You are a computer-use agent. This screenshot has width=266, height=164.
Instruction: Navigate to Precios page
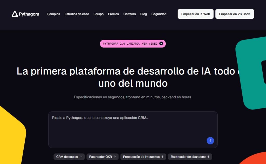[x=113, y=14]
